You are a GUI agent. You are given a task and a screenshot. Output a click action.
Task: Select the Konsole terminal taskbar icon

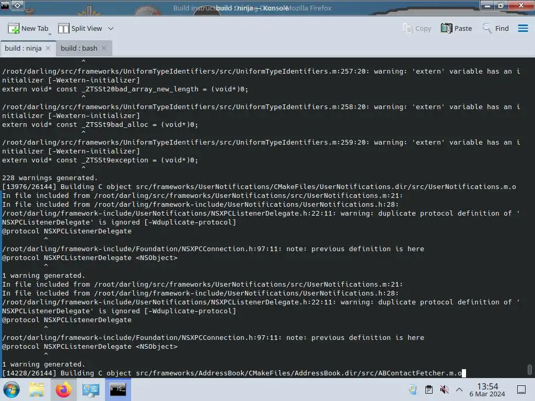118,390
